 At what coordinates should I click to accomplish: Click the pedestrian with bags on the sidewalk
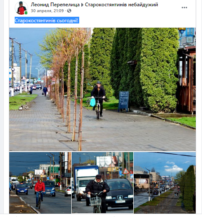(x=45, y=91)
